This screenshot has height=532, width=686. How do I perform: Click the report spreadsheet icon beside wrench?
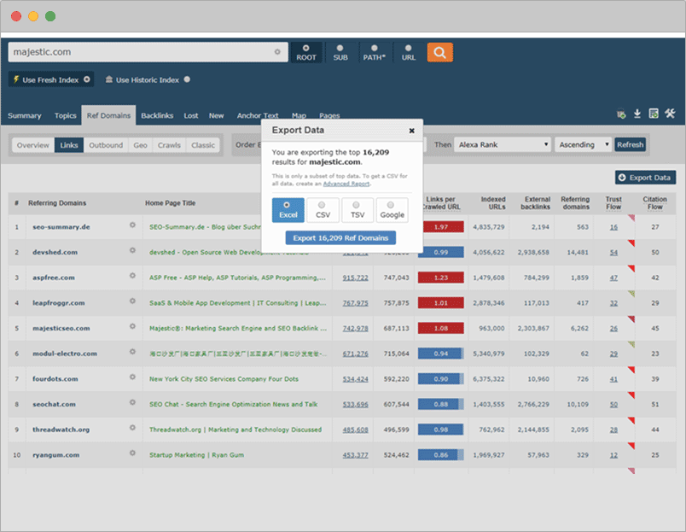[654, 114]
